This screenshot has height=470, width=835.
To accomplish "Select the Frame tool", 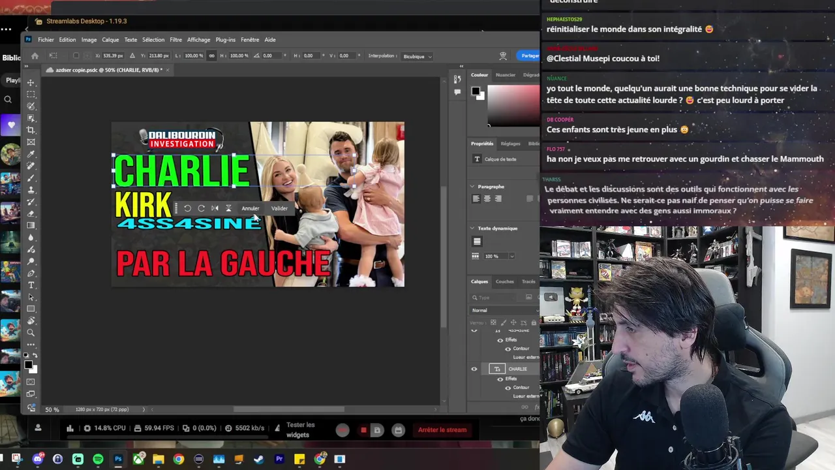I will click(31, 142).
